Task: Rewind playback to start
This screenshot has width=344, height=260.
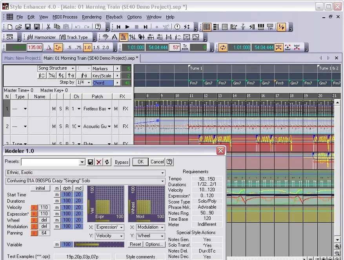Action: click(x=118, y=27)
